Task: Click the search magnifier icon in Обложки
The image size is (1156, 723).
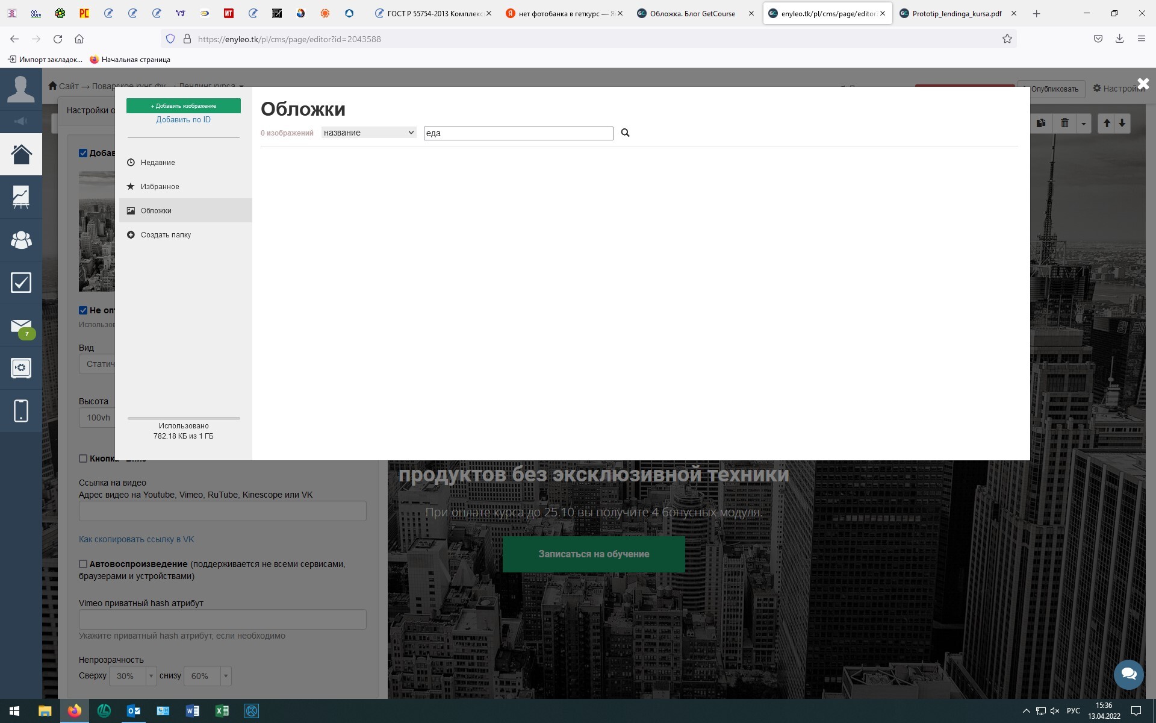Action: (x=625, y=133)
